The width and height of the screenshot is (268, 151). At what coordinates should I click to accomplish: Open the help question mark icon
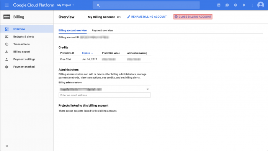pyautogui.click(x=235, y=5)
